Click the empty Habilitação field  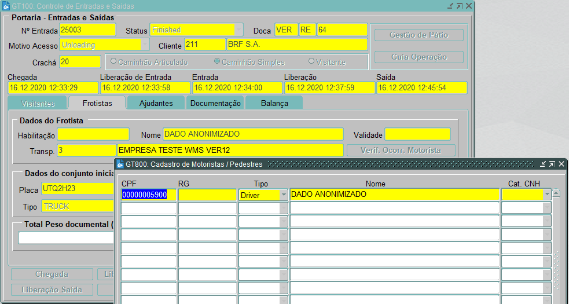click(x=93, y=134)
